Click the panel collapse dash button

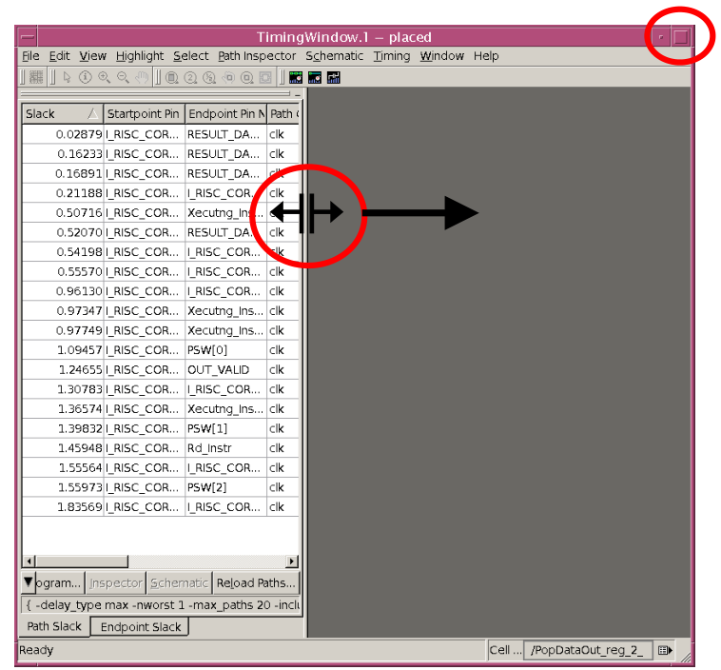coord(298,94)
